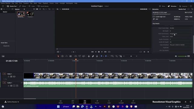Play the timeline forward
Viewport: 194px width, 109px height.
click(102, 52)
